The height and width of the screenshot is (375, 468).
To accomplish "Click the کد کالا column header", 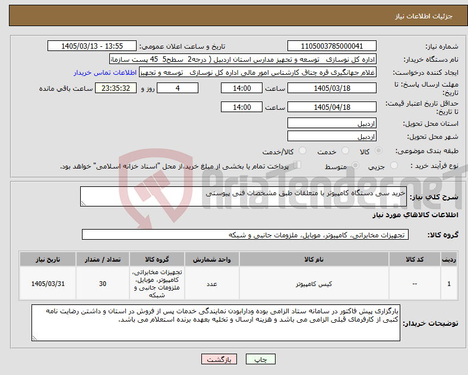I will click(x=415, y=259).
